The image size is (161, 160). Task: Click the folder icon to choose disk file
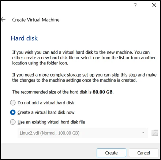pyautogui.click(x=155, y=133)
